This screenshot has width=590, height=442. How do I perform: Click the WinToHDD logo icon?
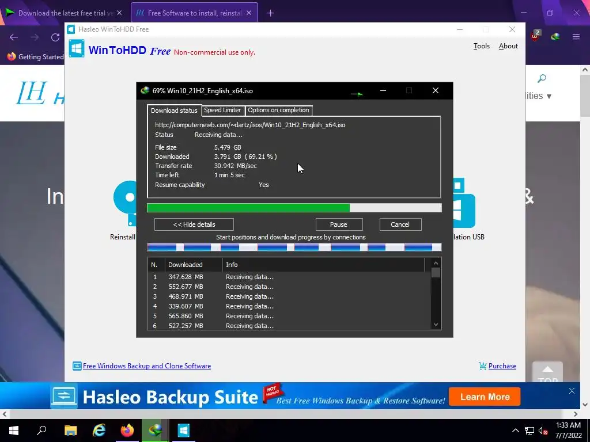pyautogui.click(x=77, y=49)
